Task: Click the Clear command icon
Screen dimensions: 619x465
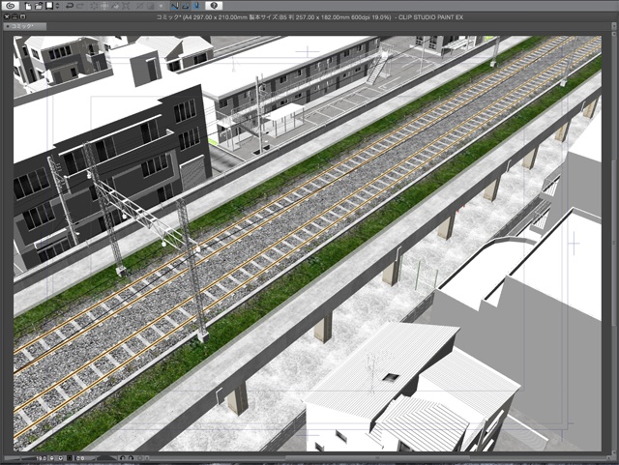Action: [x=94, y=6]
